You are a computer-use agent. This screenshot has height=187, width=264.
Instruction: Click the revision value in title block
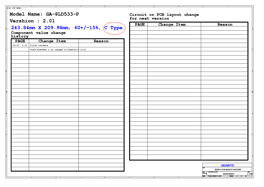click(x=250, y=174)
